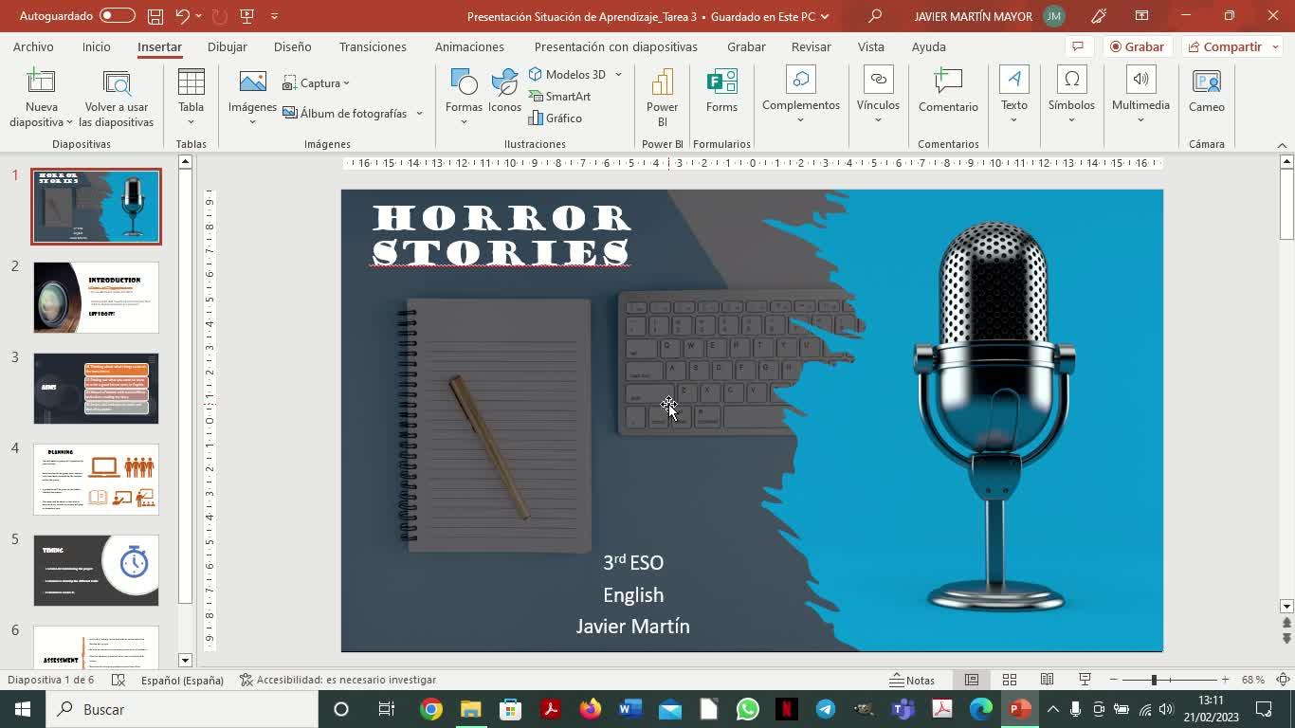The image size is (1295, 728).
Task: Click the Iconos insert button
Action: tap(504, 90)
